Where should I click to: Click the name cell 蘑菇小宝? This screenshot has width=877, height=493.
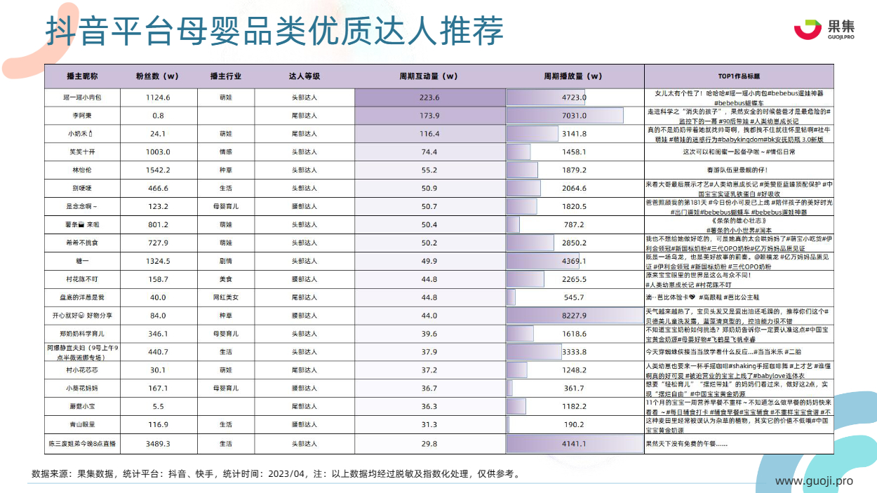coord(82,407)
